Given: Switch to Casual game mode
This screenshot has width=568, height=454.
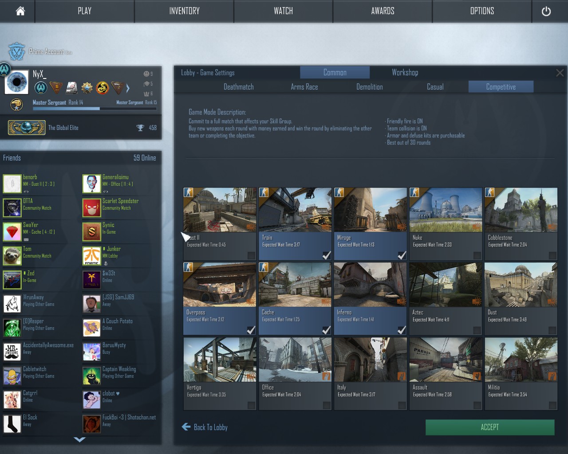Looking at the screenshot, I should pyautogui.click(x=435, y=87).
